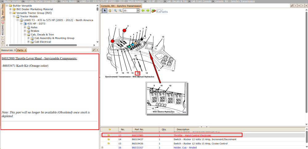Screen dimensions: 308x149
Task: Open the zoom level dropdown arrow
Action: (x=138, y=10)
